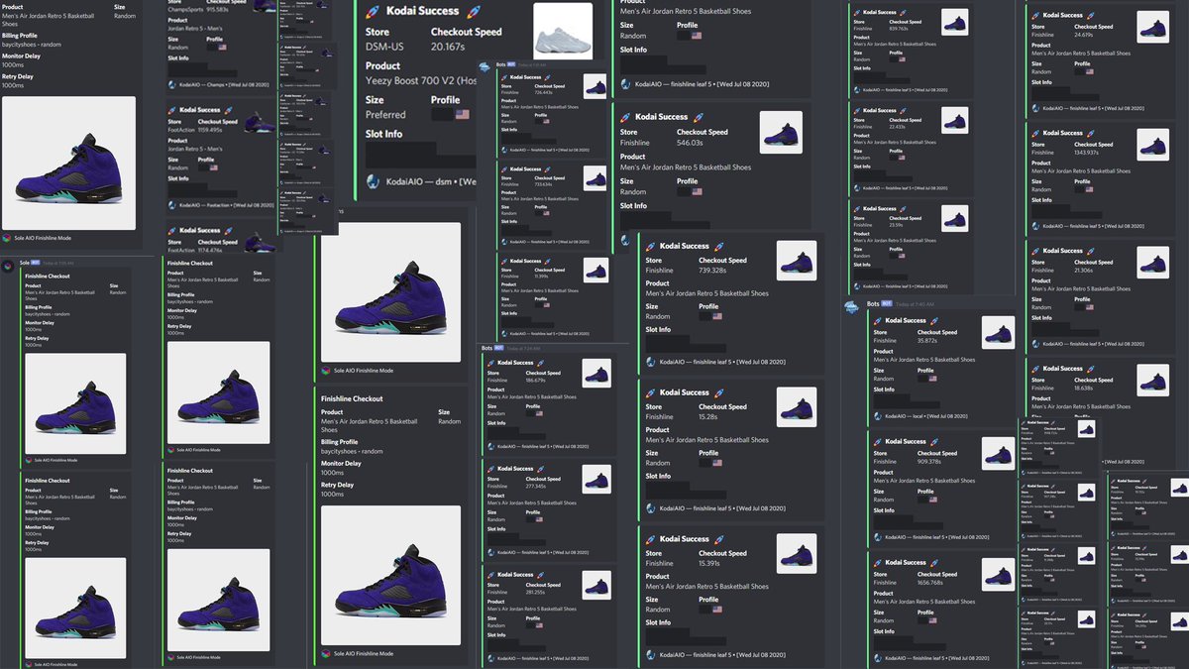Click the Bots username at 7:40 AM

pyautogui.click(x=873, y=303)
